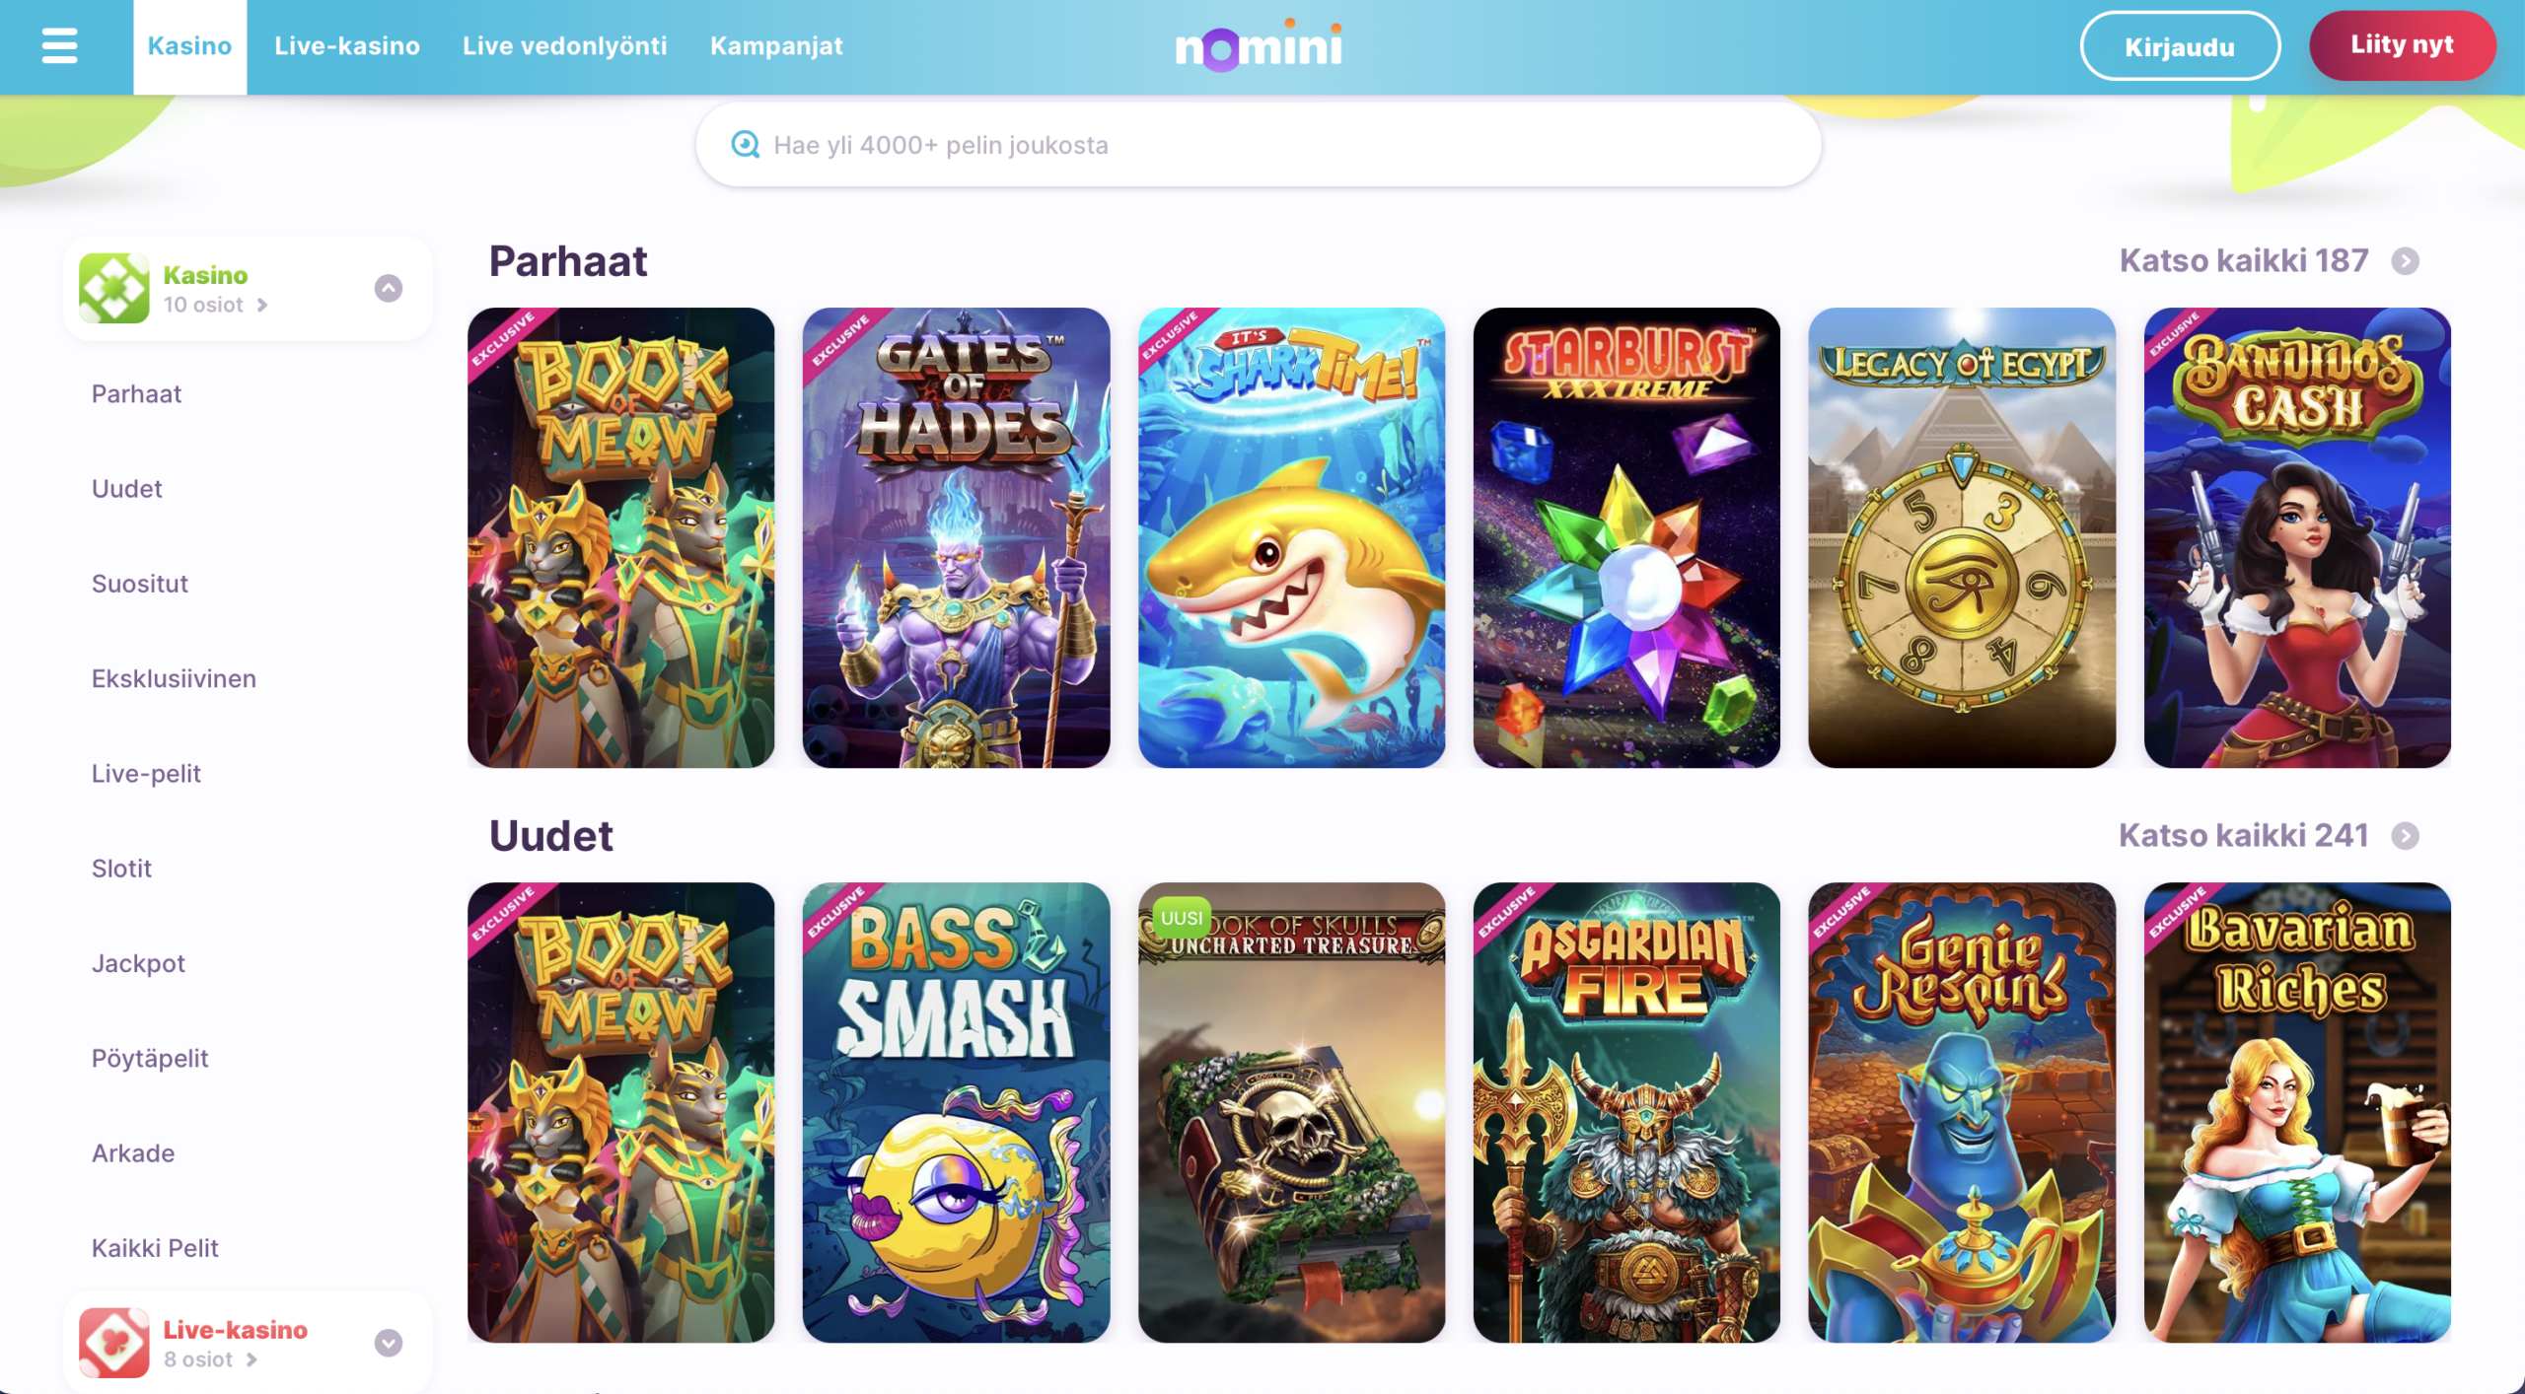Click the green Kasino clover icon

point(114,288)
